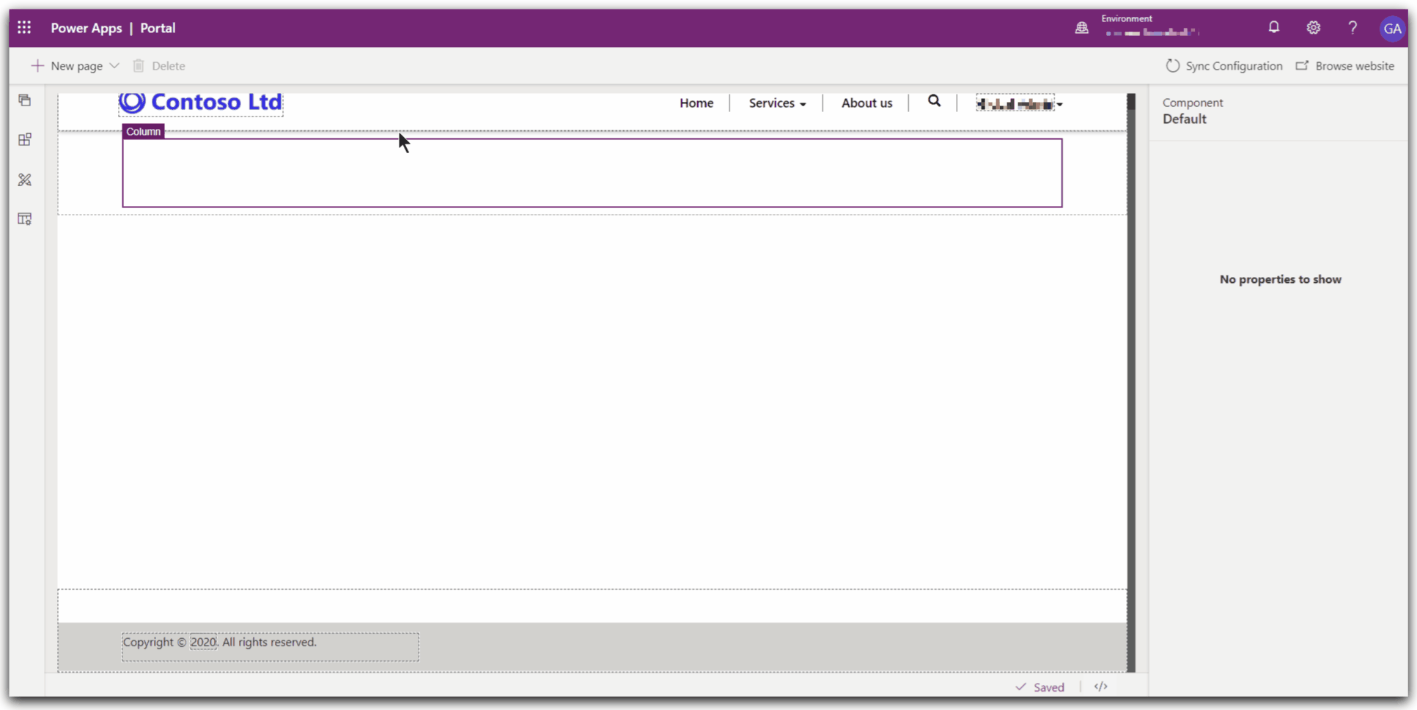Open the settings gear
The image size is (1417, 710).
coord(1313,28)
